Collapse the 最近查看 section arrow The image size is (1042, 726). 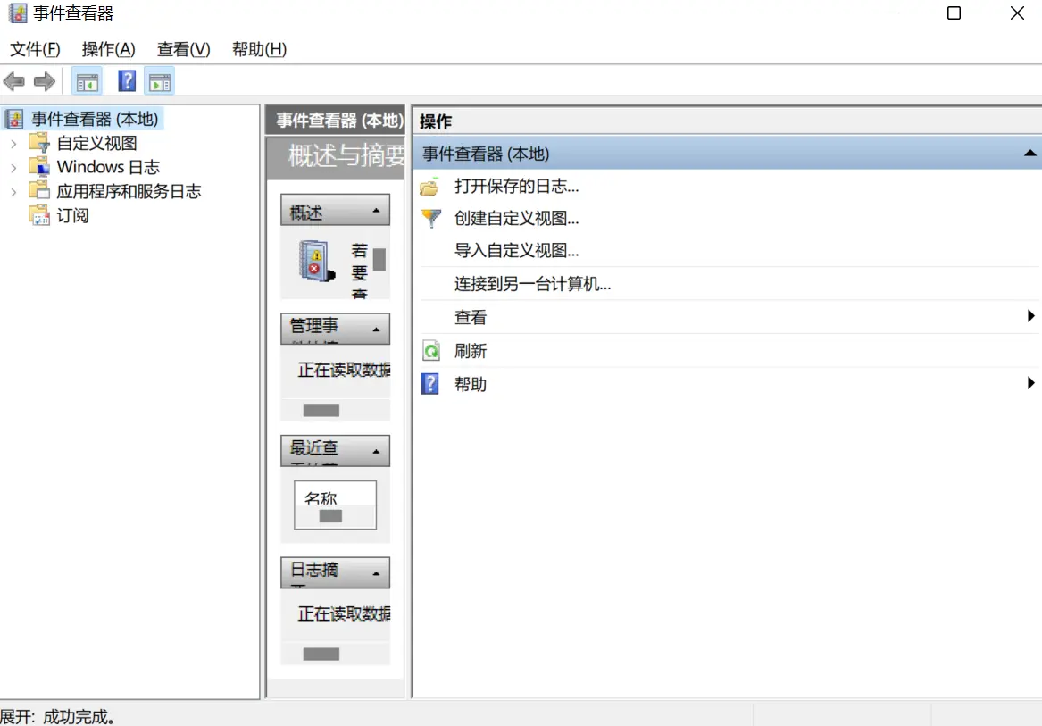[376, 452]
